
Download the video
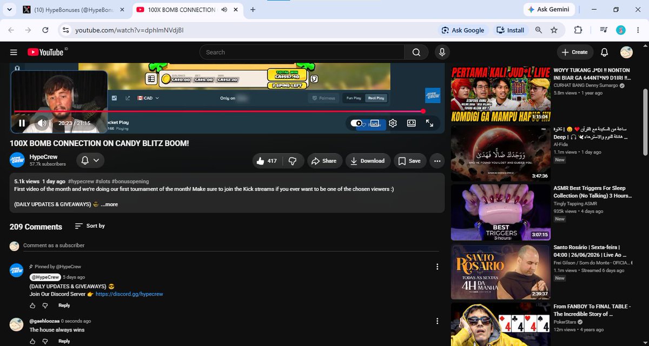pos(367,161)
